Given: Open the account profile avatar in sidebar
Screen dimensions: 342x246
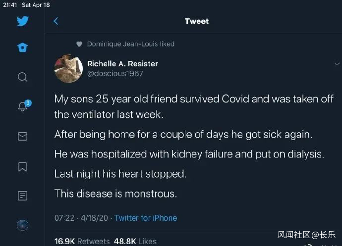Looking at the screenshot, I should (x=22, y=225).
